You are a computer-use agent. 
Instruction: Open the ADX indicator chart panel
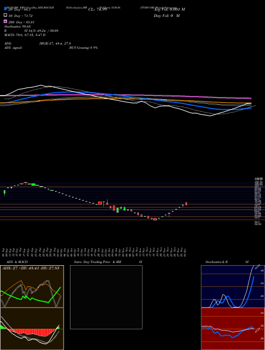point(32,286)
